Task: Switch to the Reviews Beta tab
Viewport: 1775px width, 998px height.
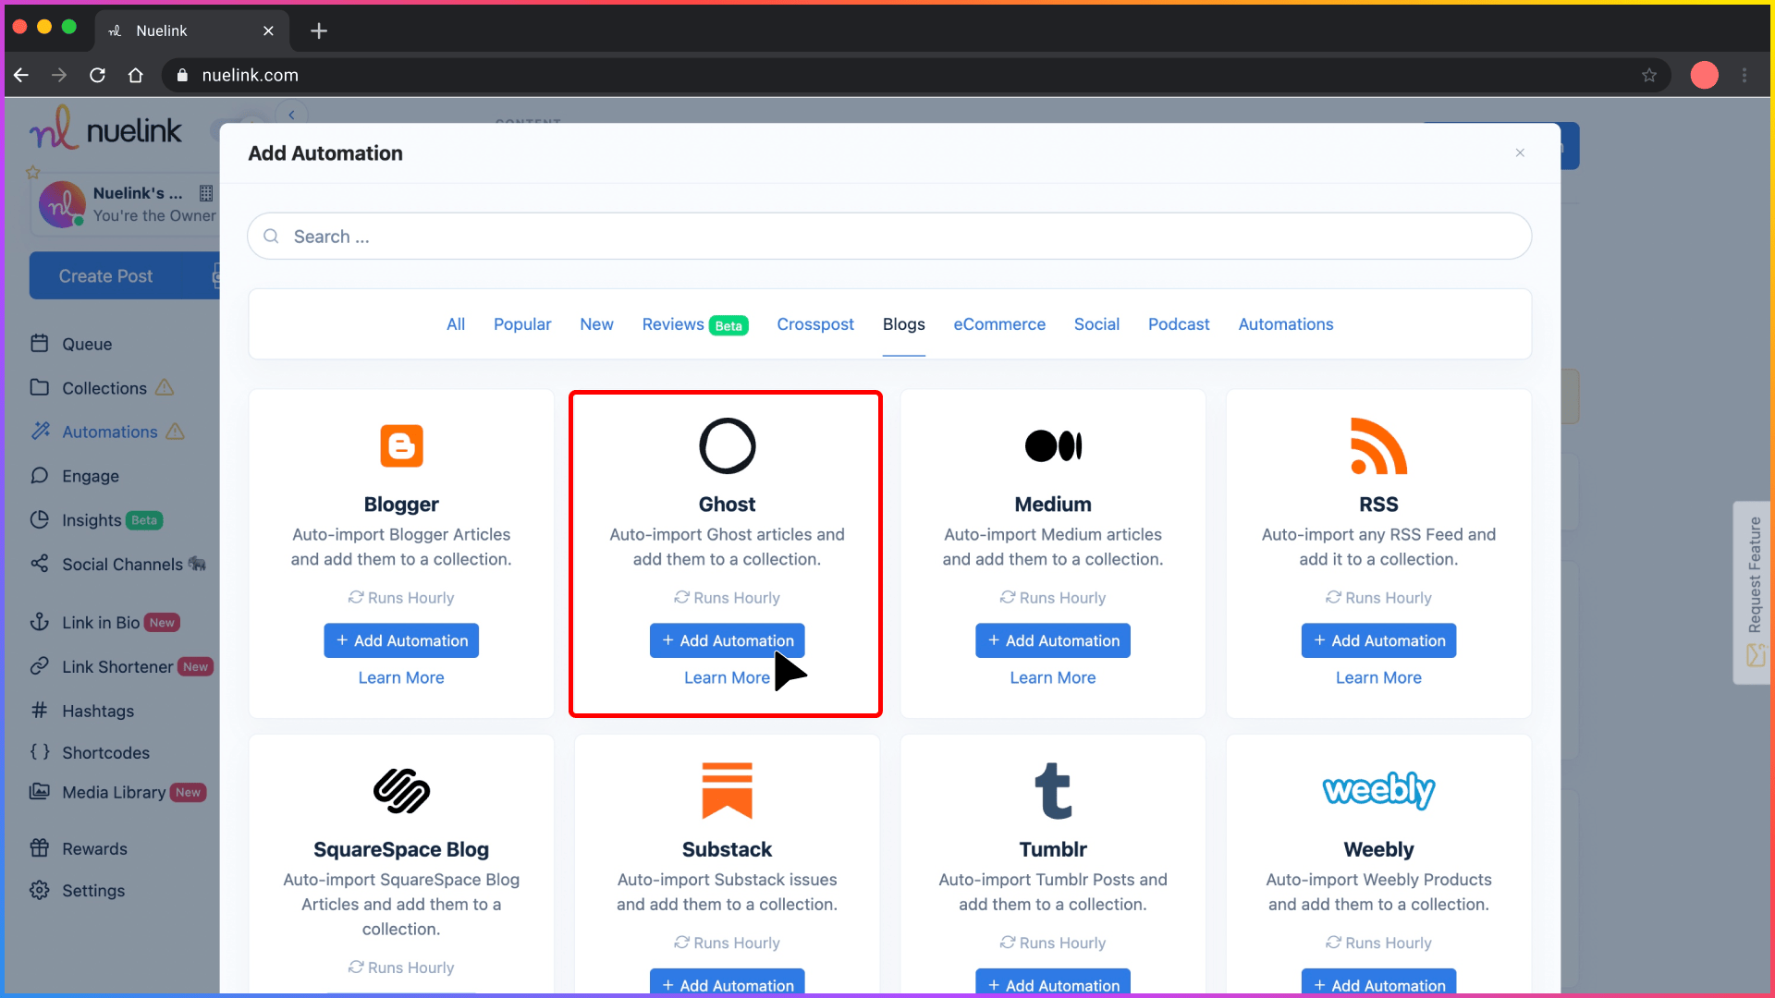Action: [x=695, y=324]
